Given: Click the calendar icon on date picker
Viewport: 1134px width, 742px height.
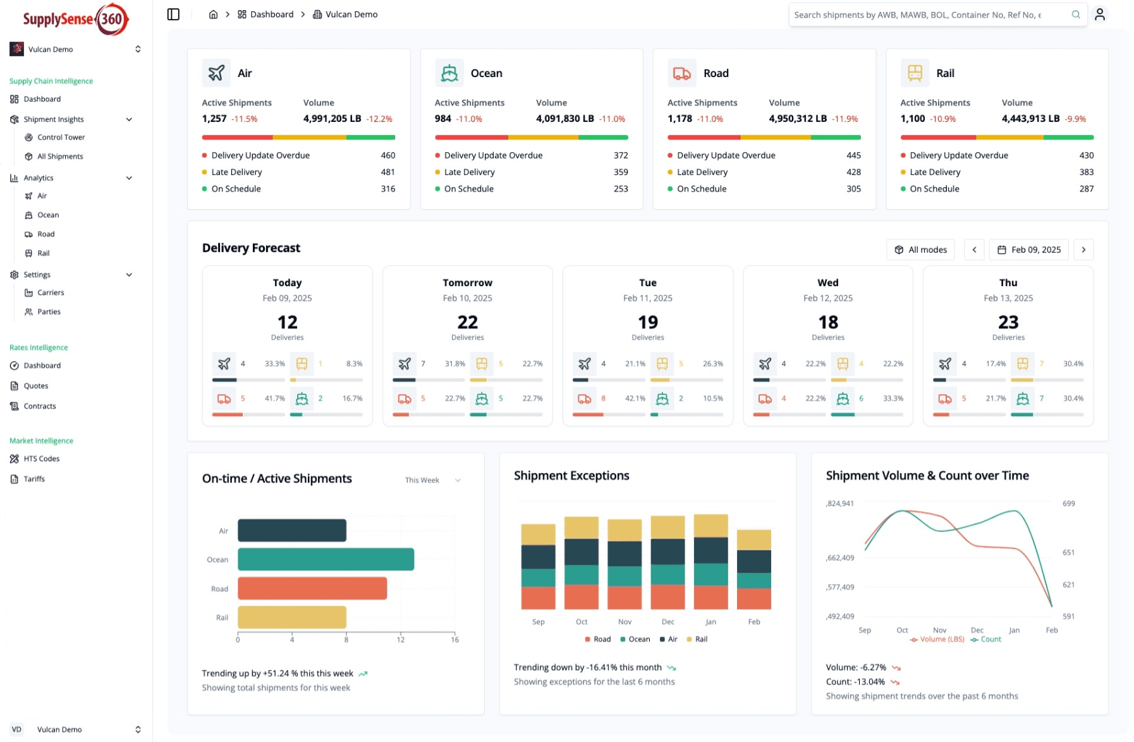Looking at the screenshot, I should pyautogui.click(x=1002, y=250).
